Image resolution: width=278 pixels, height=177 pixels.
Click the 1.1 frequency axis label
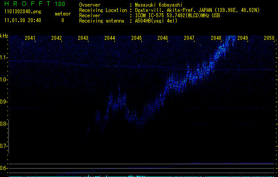click(x=3, y=58)
